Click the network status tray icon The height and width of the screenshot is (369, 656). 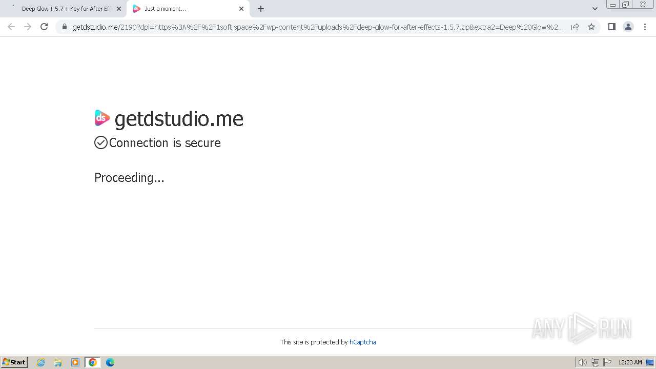coord(595,362)
